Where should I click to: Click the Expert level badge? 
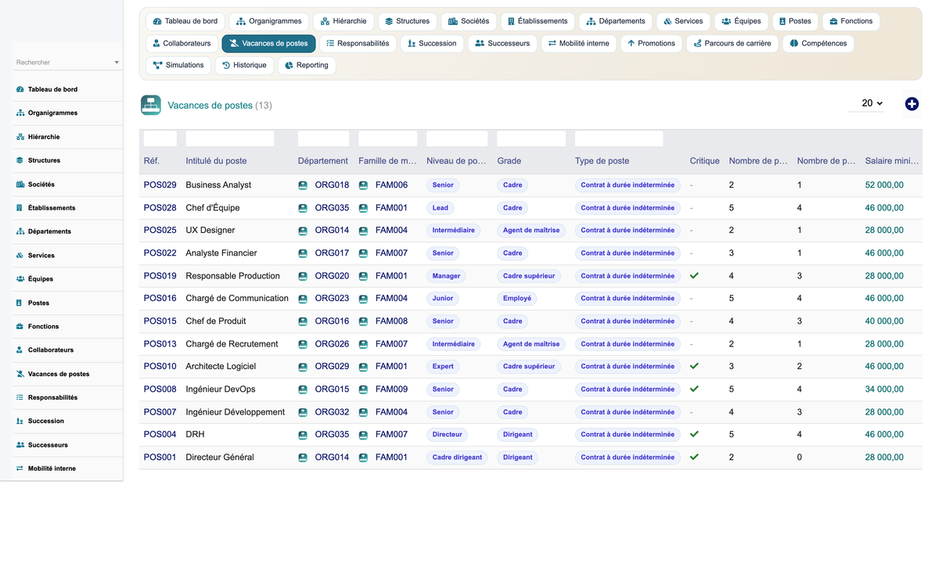tap(443, 367)
